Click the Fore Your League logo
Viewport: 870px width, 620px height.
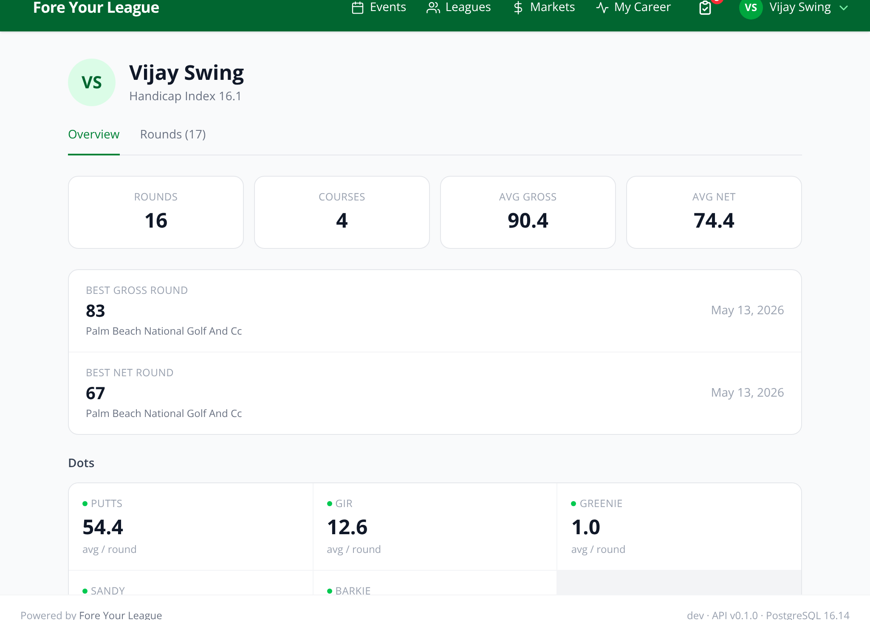pyautogui.click(x=96, y=8)
